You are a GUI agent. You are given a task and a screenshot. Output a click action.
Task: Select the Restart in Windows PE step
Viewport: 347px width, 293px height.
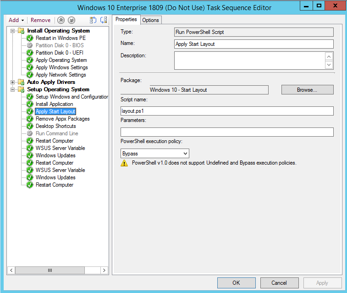61,38
